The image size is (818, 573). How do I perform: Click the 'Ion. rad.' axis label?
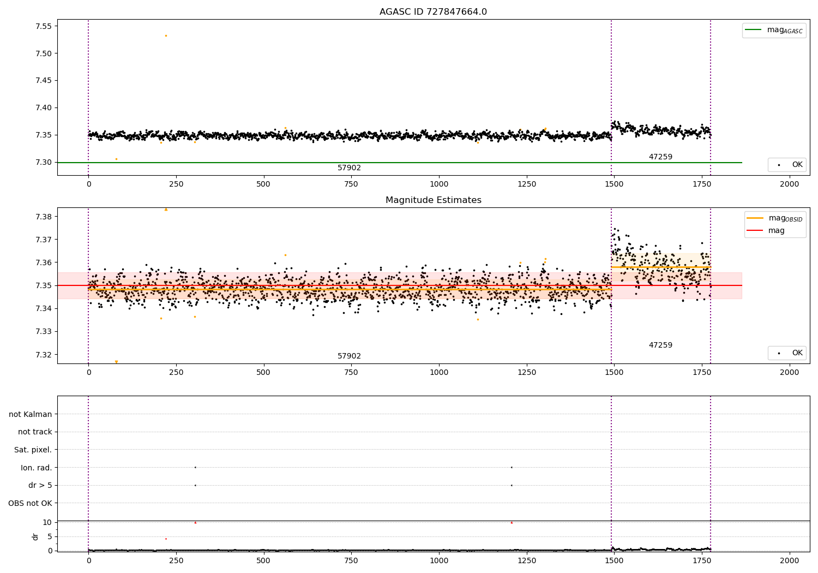(x=37, y=468)
